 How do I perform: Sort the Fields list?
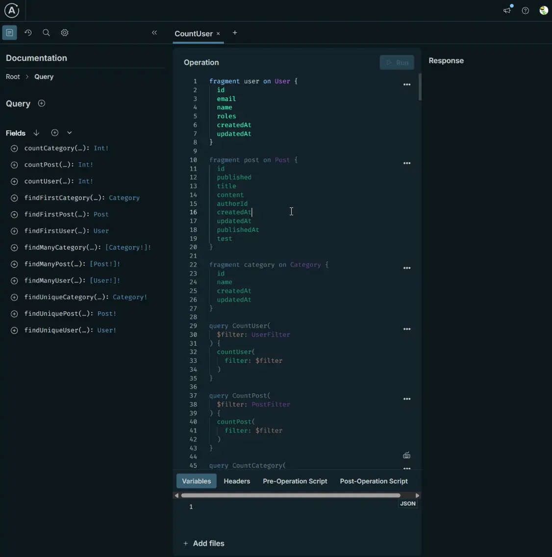coord(36,133)
